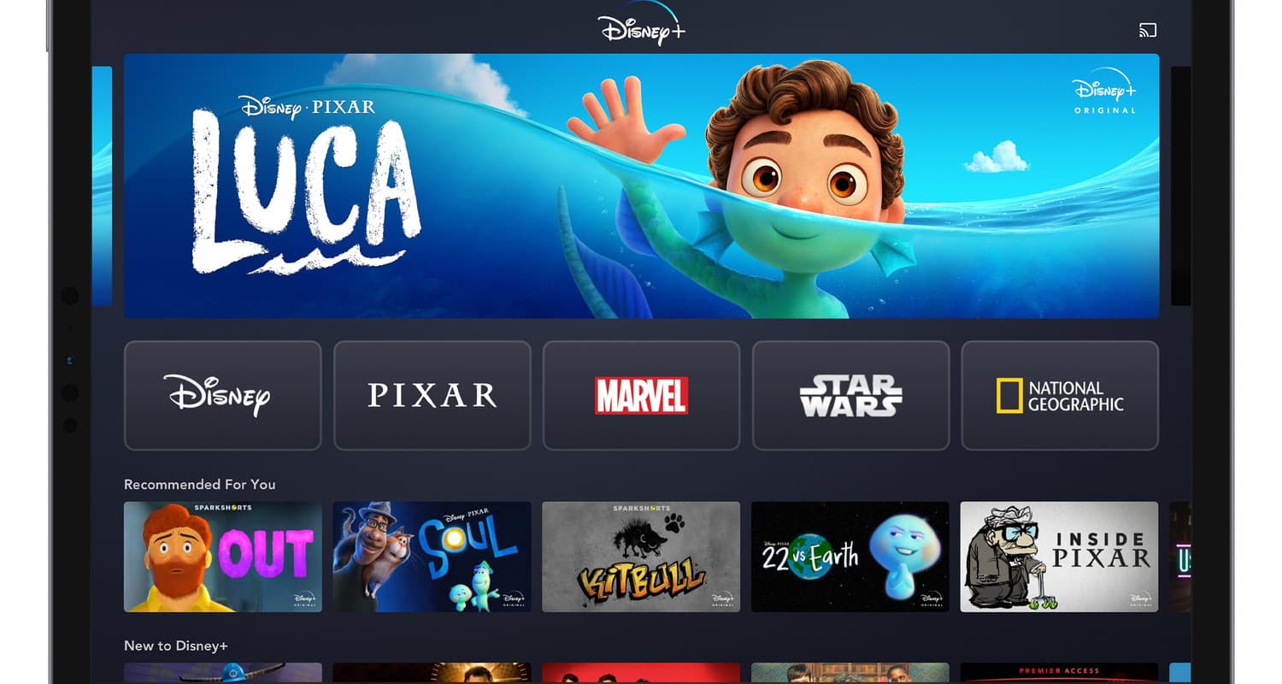This screenshot has width=1282, height=684.
Task: Click the Disney+ logo at top center
Action: [642, 24]
